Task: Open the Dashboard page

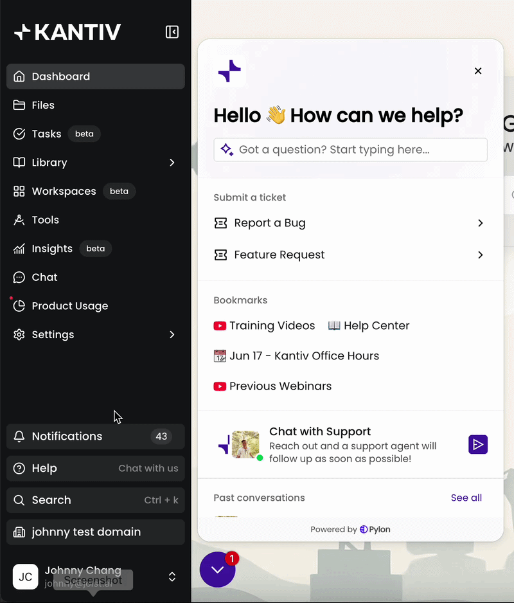Action: click(x=95, y=76)
